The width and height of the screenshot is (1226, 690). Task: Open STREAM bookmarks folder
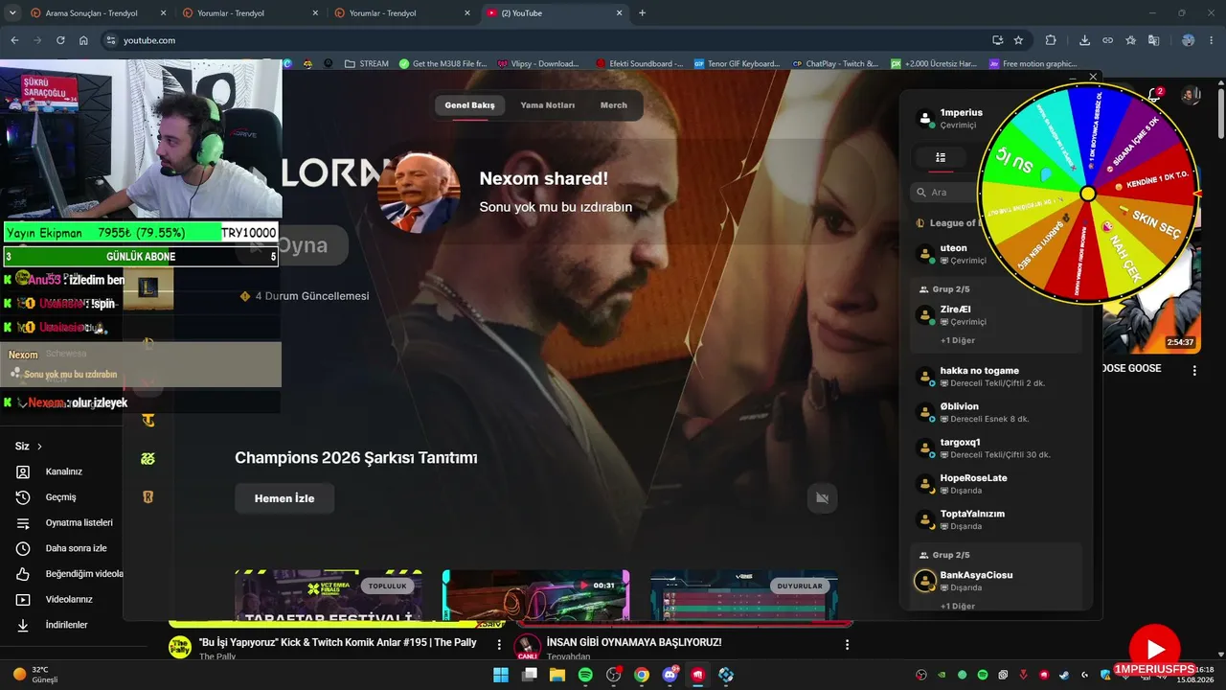pos(367,64)
